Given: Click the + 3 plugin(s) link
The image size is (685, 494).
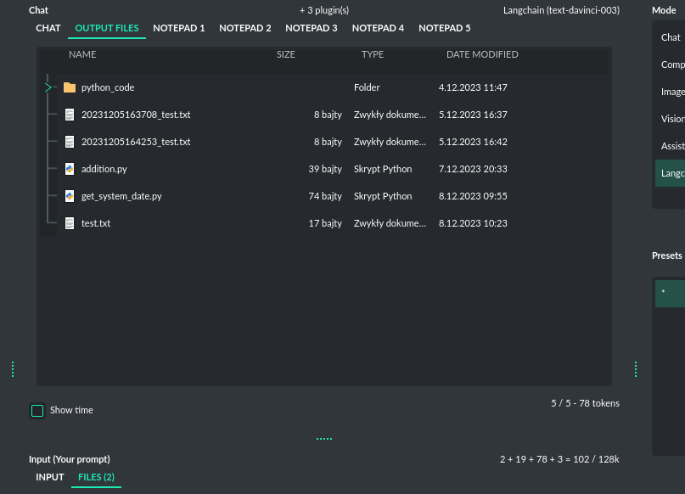Looking at the screenshot, I should (x=323, y=9).
